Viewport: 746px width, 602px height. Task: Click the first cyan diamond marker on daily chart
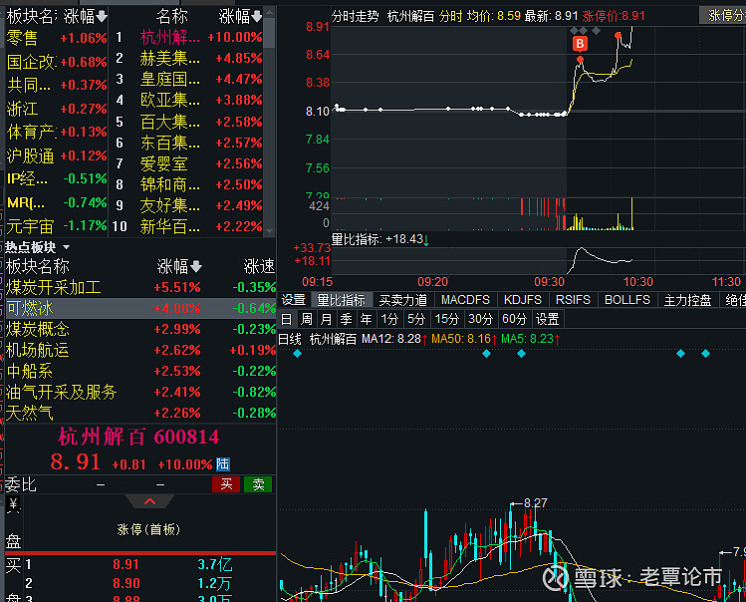point(298,354)
